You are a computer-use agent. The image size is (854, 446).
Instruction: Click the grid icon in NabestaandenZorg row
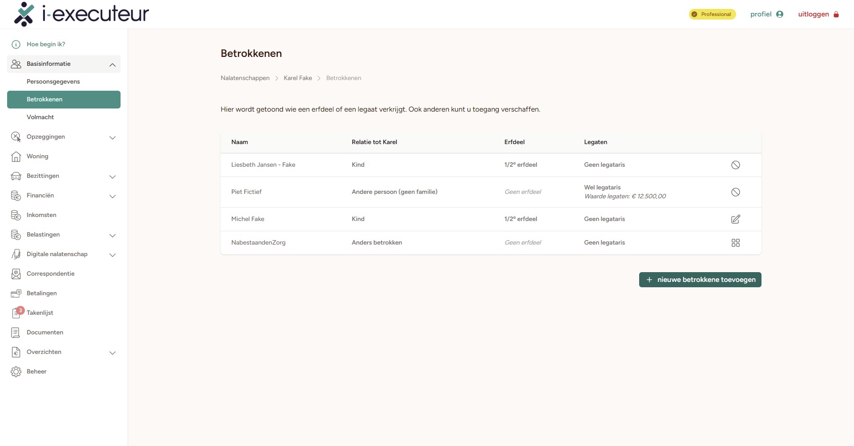coord(736,243)
